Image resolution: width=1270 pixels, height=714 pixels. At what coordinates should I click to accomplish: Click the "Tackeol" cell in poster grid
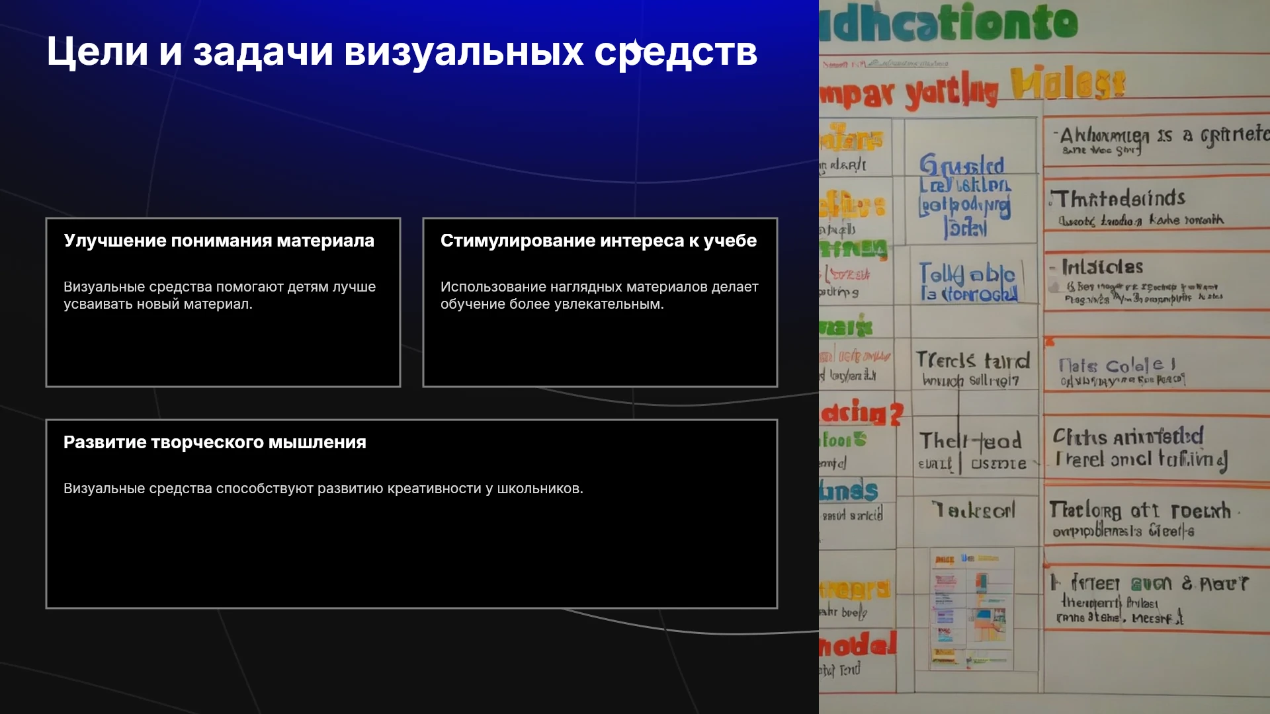click(973, 510)
